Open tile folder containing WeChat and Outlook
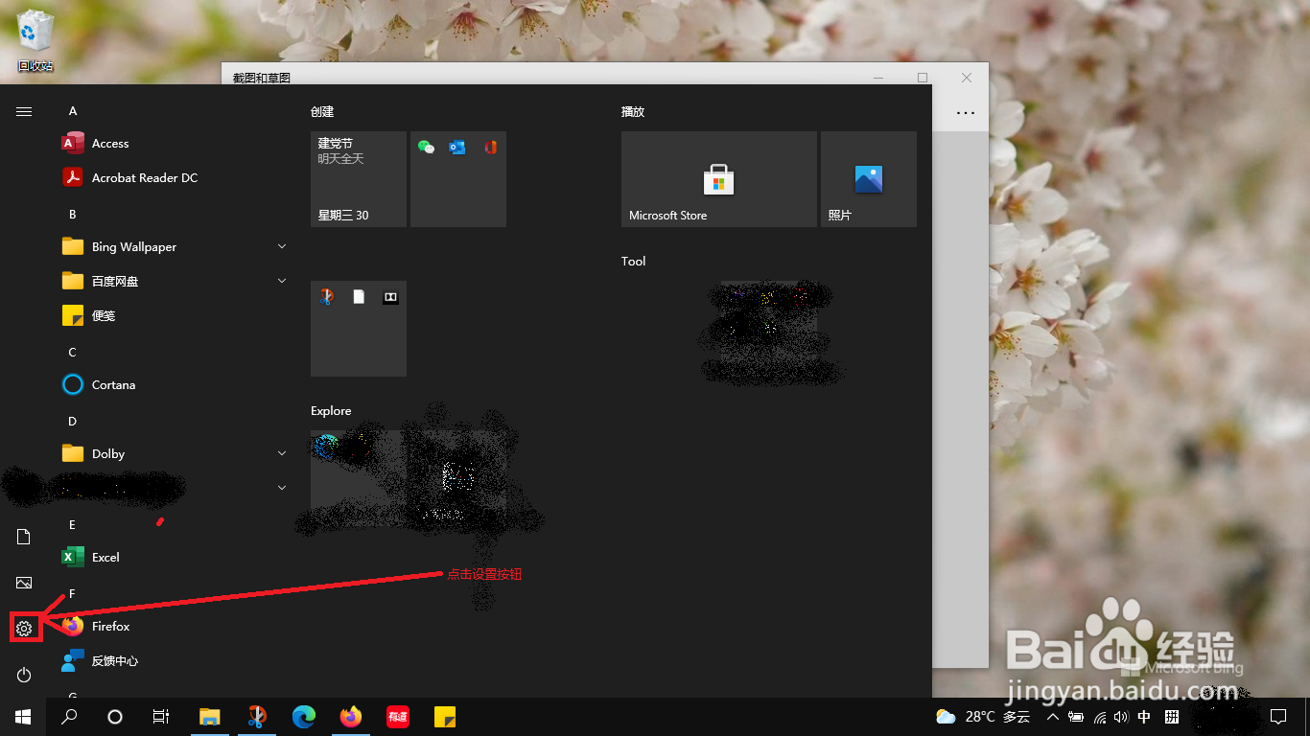Screen dimensions: 1310x736 458,179
